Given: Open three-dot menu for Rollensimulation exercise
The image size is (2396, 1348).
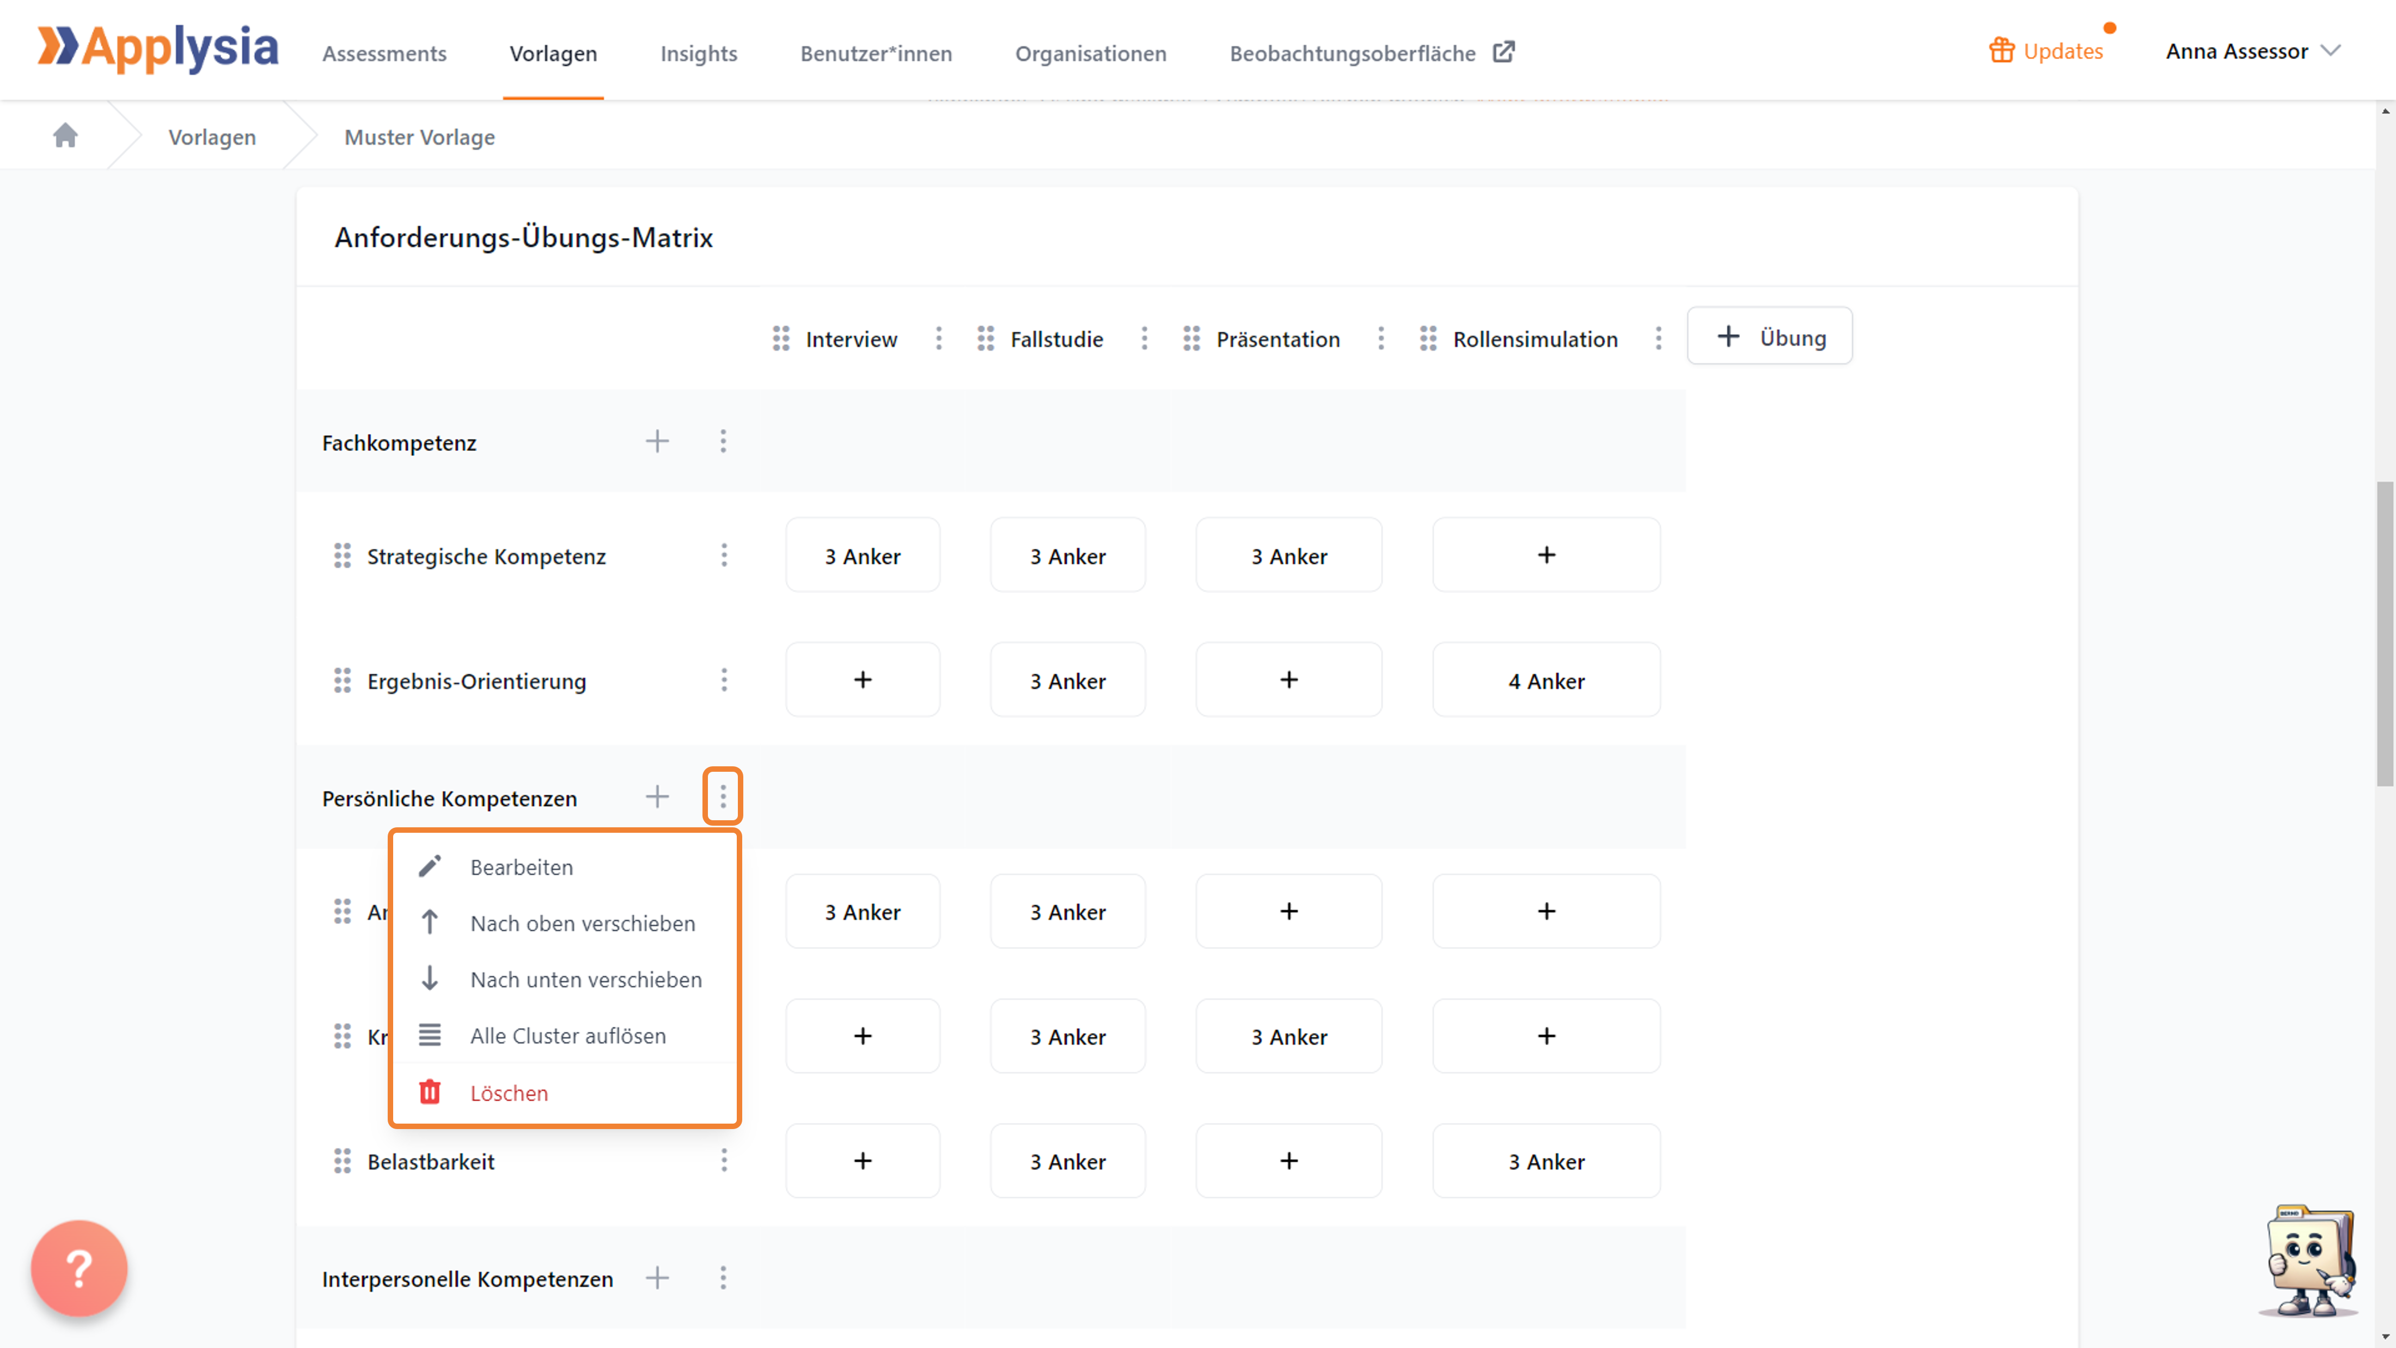Looking at the screenshot, I should click(x=1658, y=339).
